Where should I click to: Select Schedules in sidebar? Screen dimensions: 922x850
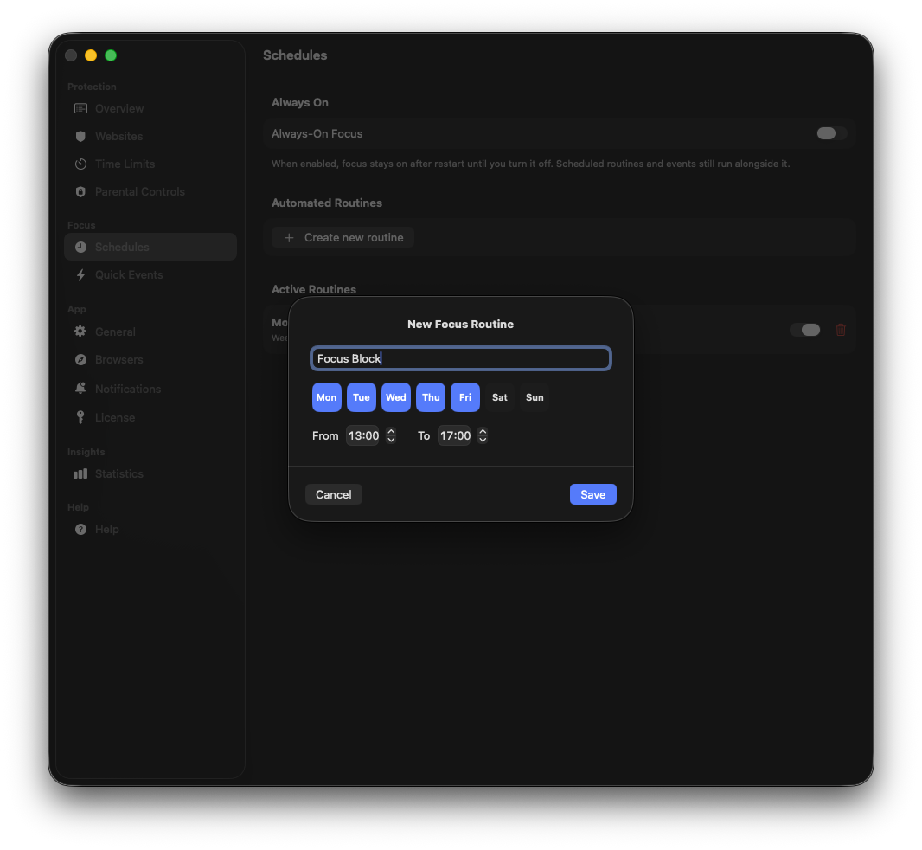[150, 247]
